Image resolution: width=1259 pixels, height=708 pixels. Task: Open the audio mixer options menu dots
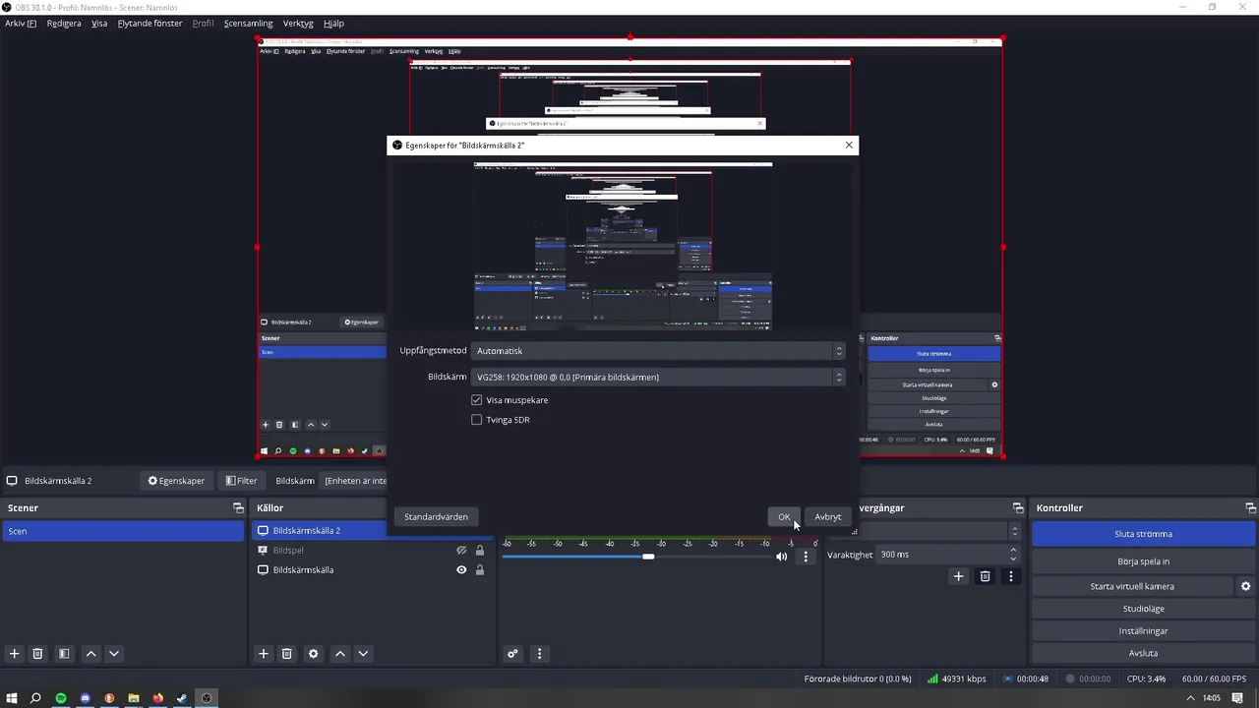(538, 654)
